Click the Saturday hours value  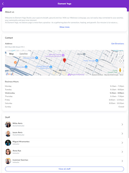pos(117,103)
